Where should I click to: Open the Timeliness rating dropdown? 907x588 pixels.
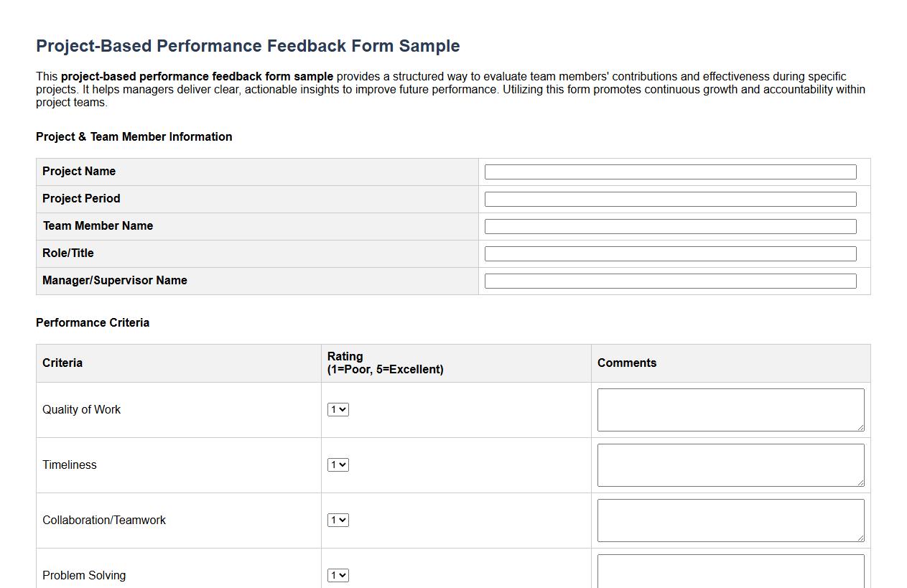(x=338, y=465)
